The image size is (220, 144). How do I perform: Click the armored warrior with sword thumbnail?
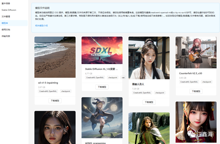point(149,128)
